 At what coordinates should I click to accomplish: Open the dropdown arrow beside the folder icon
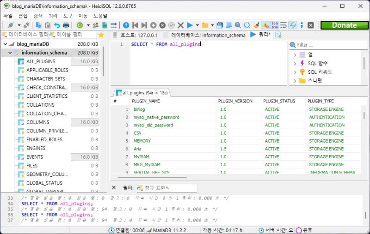click(212, 25)
